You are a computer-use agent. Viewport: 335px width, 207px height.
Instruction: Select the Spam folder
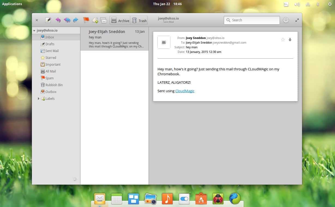click(x=49, y=78)
